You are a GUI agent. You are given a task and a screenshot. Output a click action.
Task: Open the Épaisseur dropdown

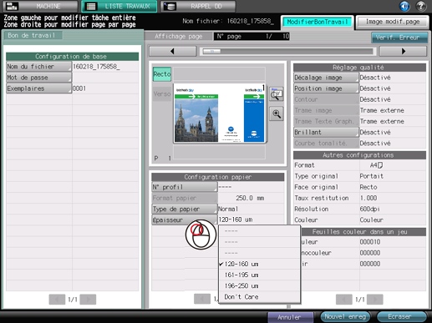tap(185, 220)
